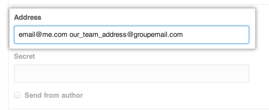
Task: Enable the Send from author checkbox
Action: [17, 95]
